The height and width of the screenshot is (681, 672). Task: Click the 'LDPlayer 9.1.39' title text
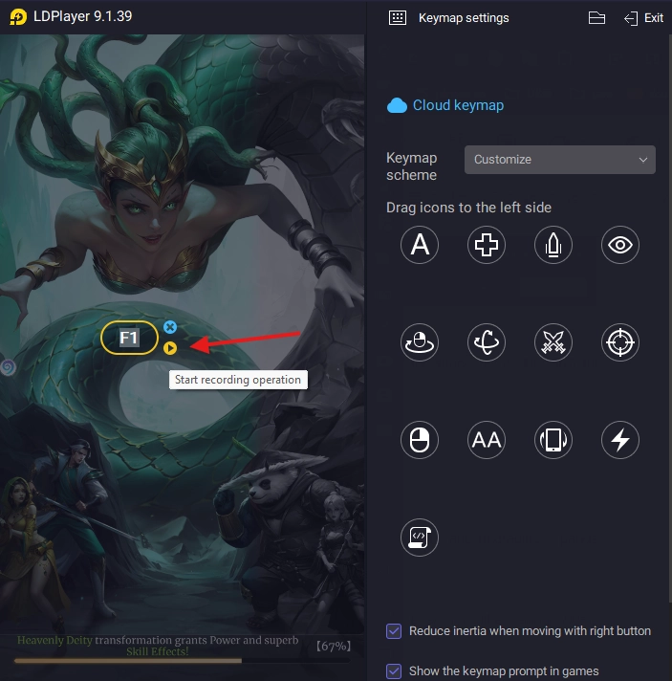point(82,16)
